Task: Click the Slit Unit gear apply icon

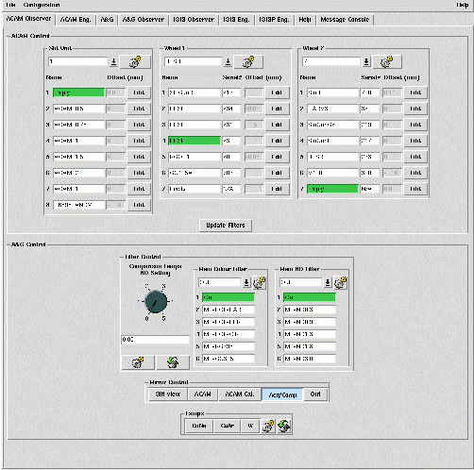Action: 135,61
